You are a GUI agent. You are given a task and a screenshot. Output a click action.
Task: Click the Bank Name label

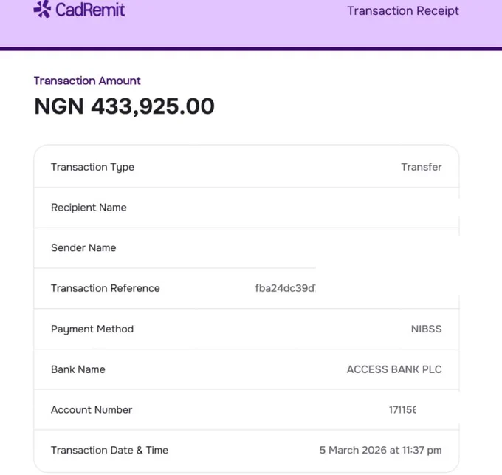(x=78, y=369)
